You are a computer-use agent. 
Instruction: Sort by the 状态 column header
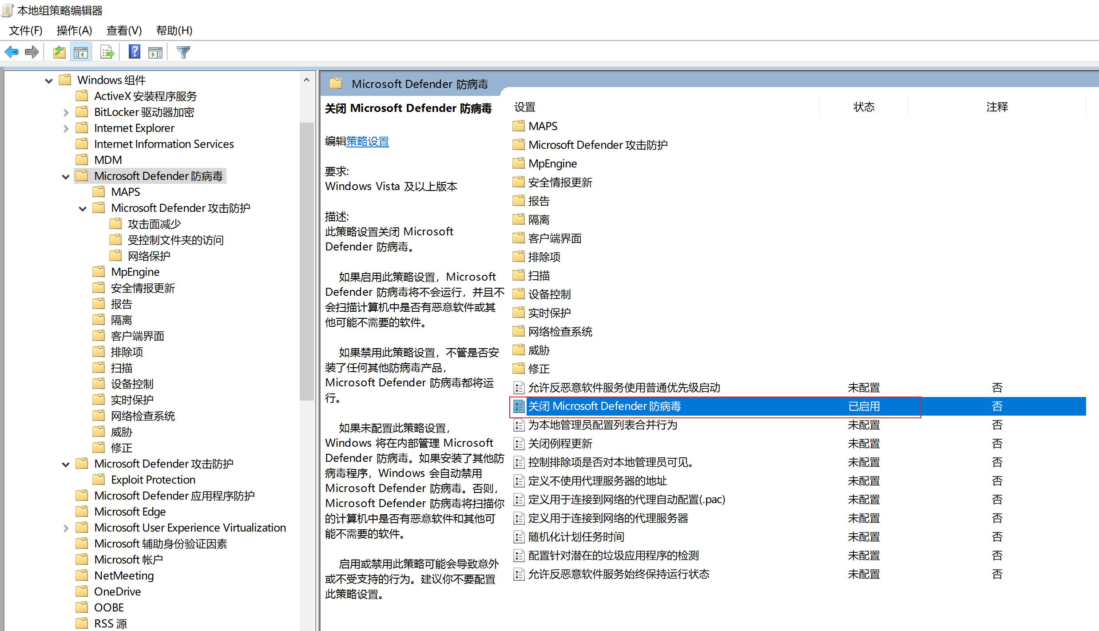[x=864, y=107]
